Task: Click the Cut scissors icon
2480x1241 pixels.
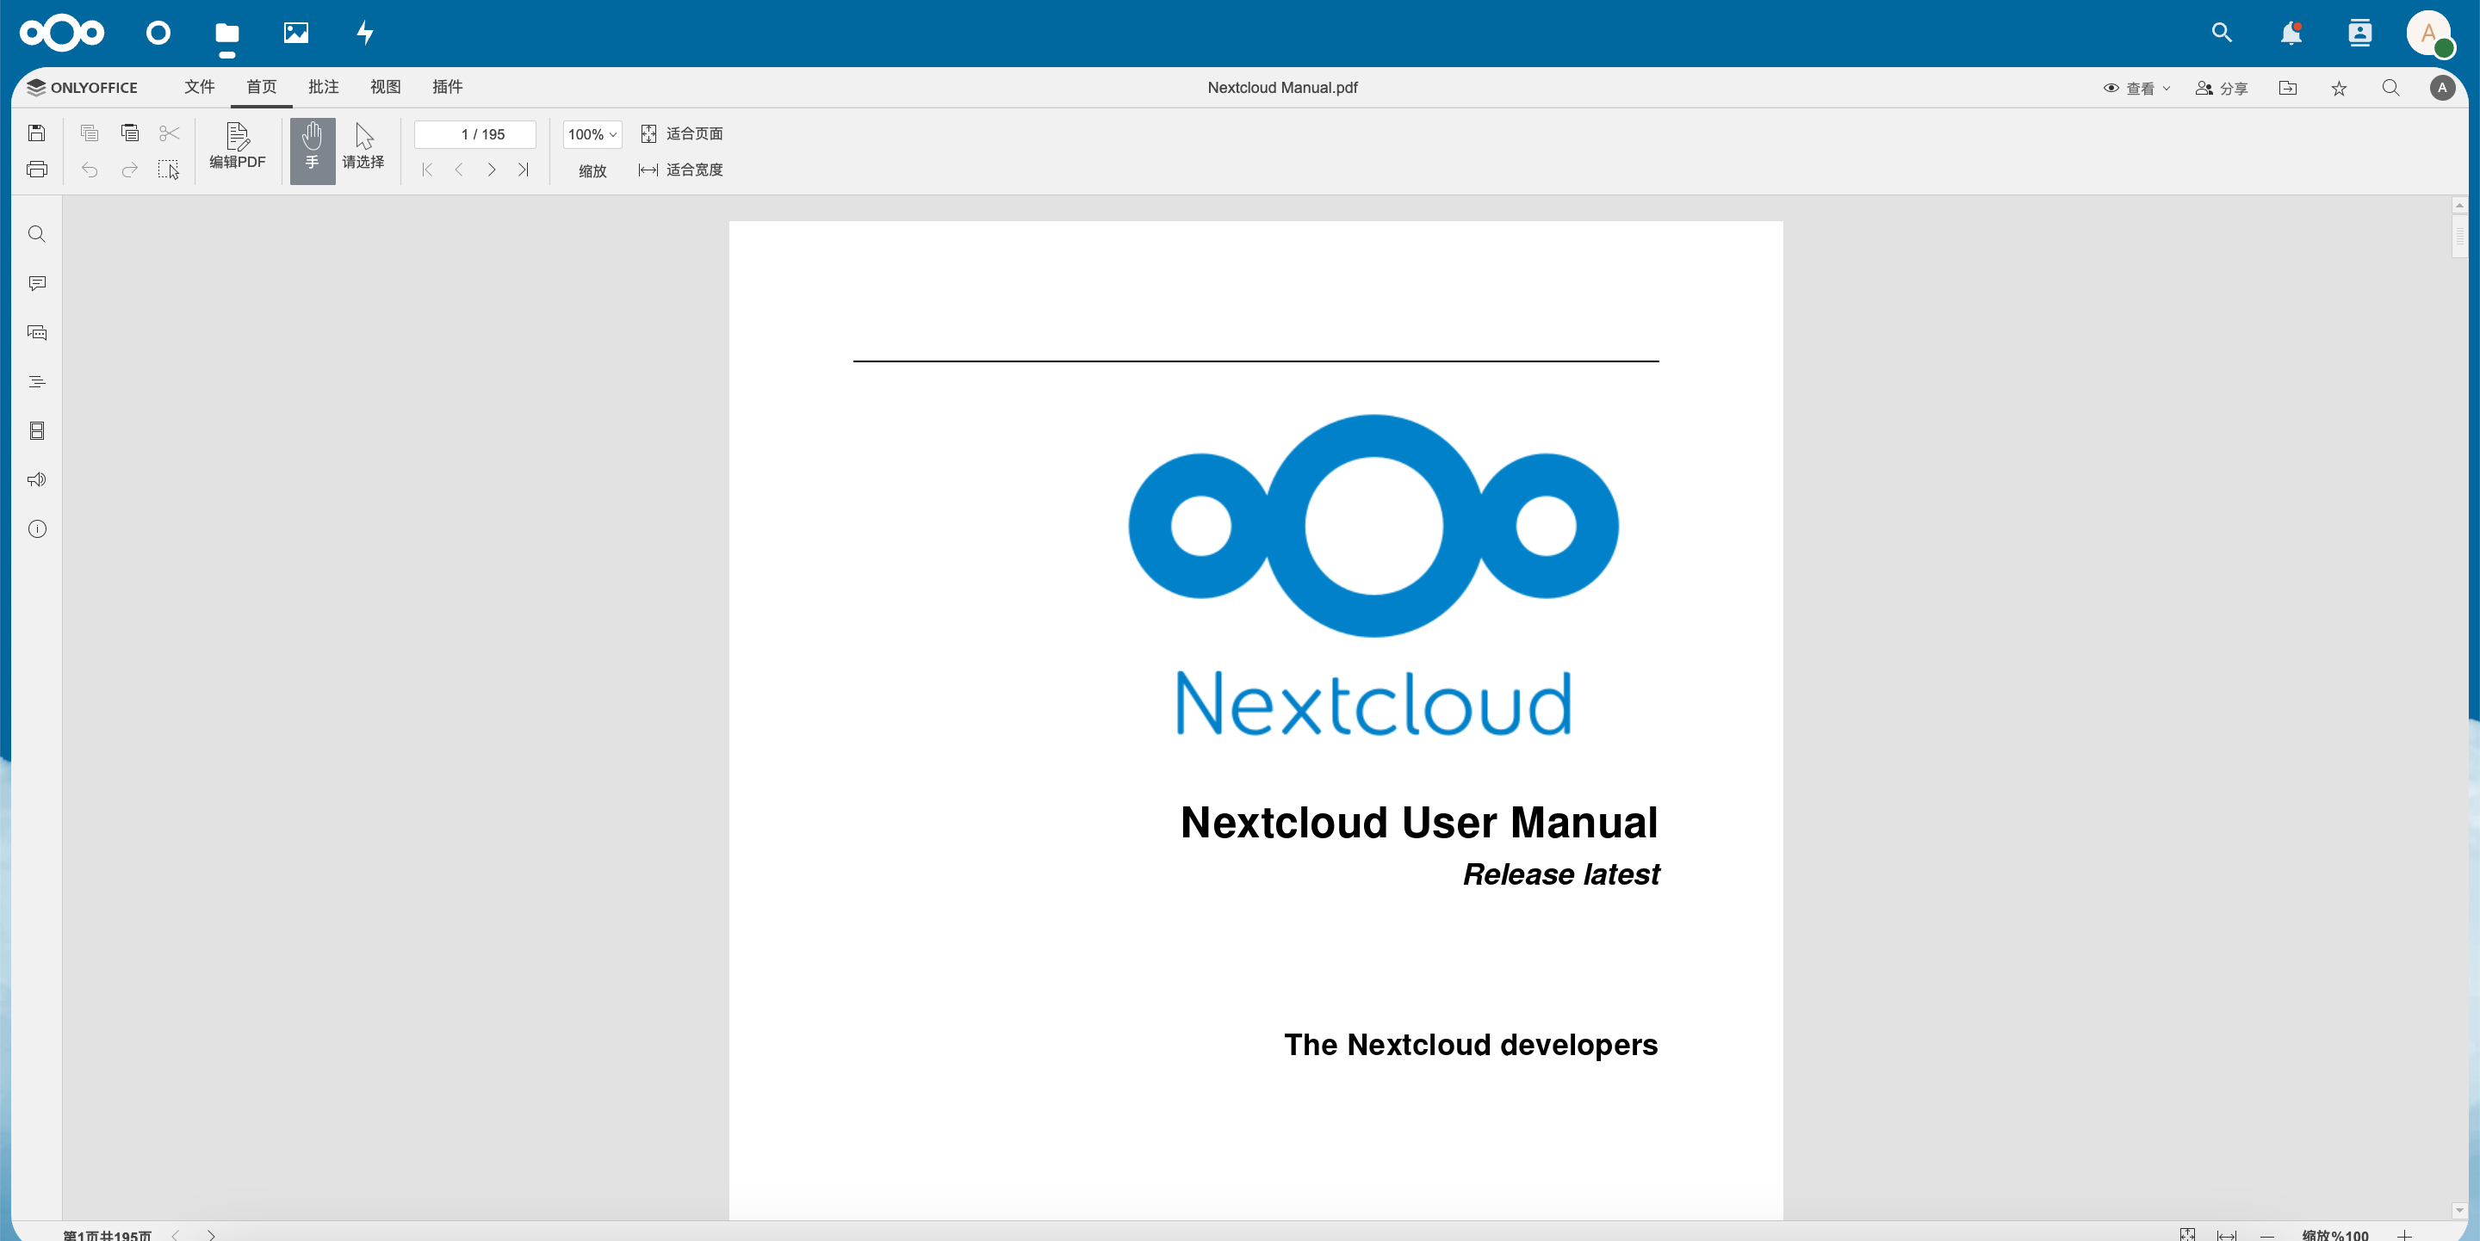Action: (170, 133)
